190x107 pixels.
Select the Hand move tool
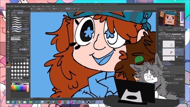(x=8, y=15)
